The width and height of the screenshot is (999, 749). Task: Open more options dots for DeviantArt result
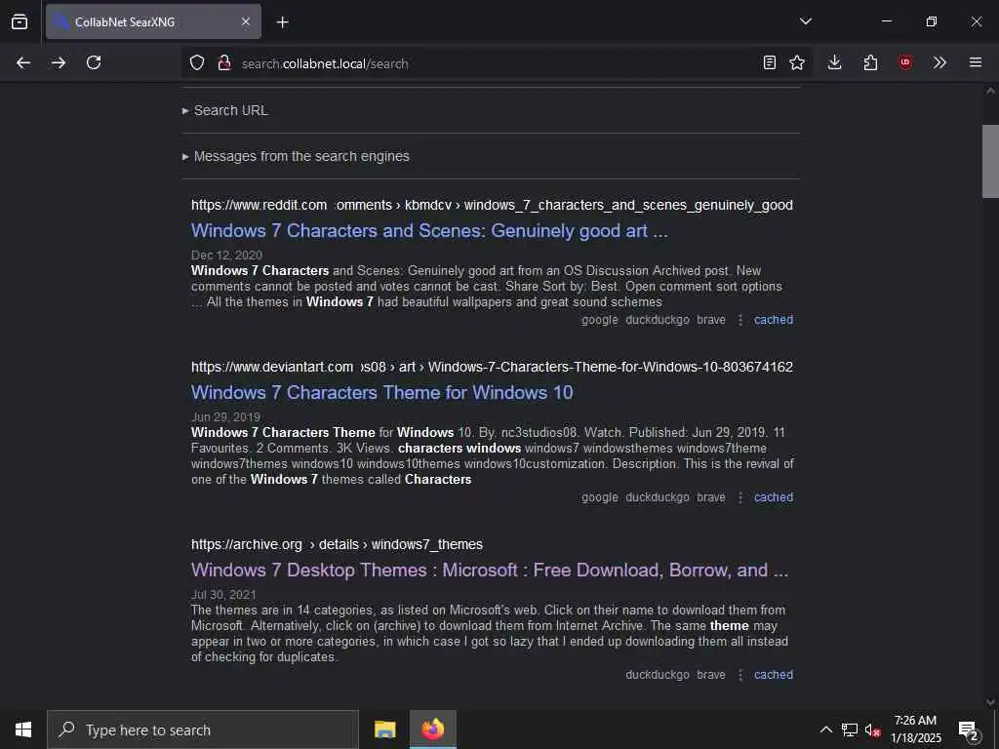point(739,497)
